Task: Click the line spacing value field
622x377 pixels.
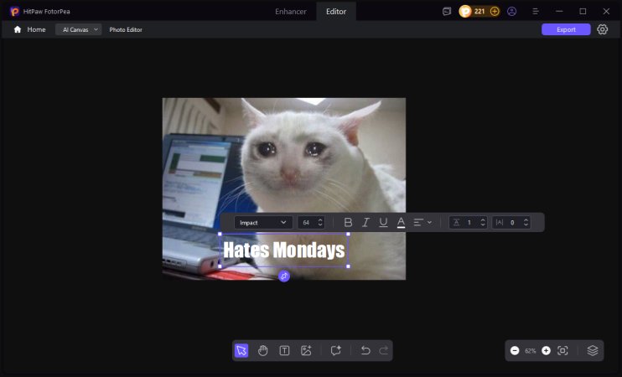Action: 470,223
